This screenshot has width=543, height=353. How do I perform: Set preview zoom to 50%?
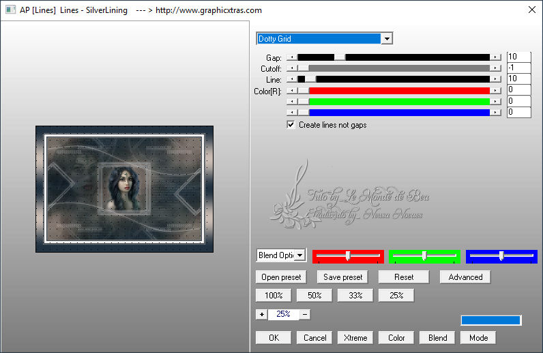(314, 296)
